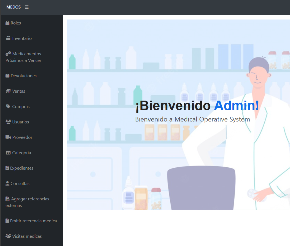The image size is (290, 246).
Task: Click the document icon beside Expedientes
Action: click(x=7, y=168)
